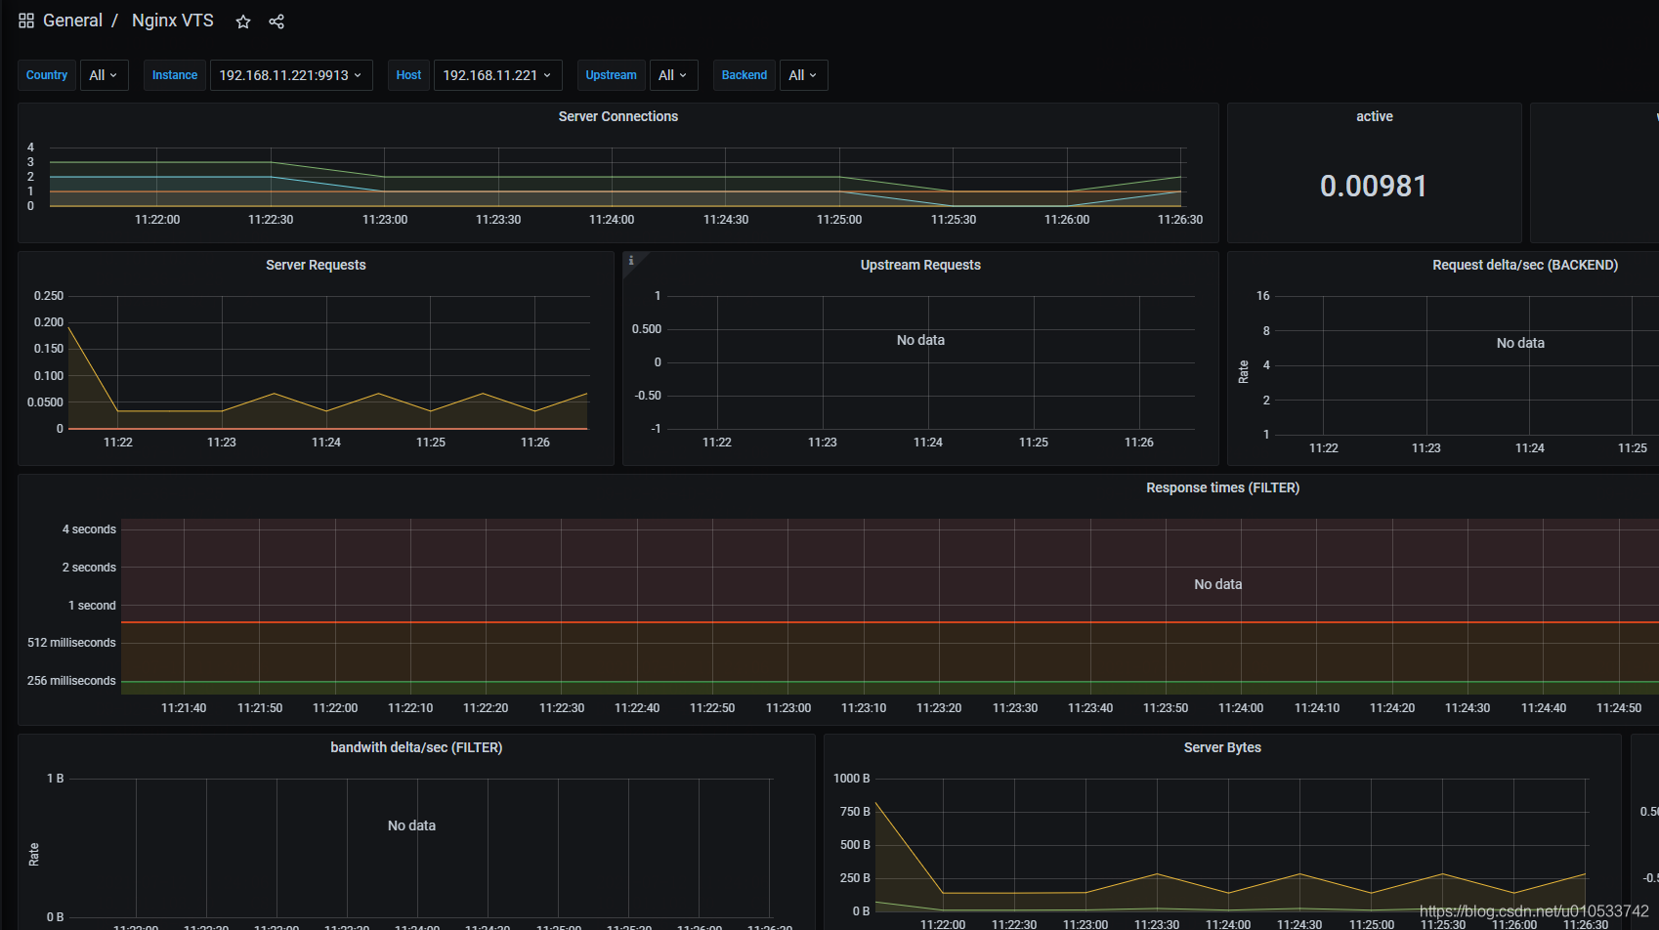The height and width of the screenshot is (930, 1659).
Task: Open the Instance 192.168.11.221:9913 dropdown
Action: [x=291, y=75]
